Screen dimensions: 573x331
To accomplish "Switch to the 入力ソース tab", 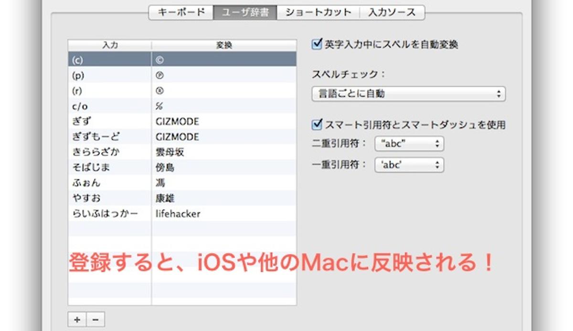I will tap(392, 12).
